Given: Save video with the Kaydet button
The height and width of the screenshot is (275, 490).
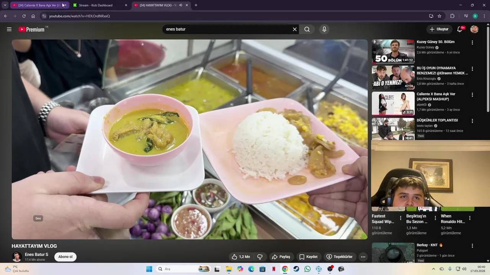Looking at the screenshot, I should pyautogui.click(x=309, y=257).
